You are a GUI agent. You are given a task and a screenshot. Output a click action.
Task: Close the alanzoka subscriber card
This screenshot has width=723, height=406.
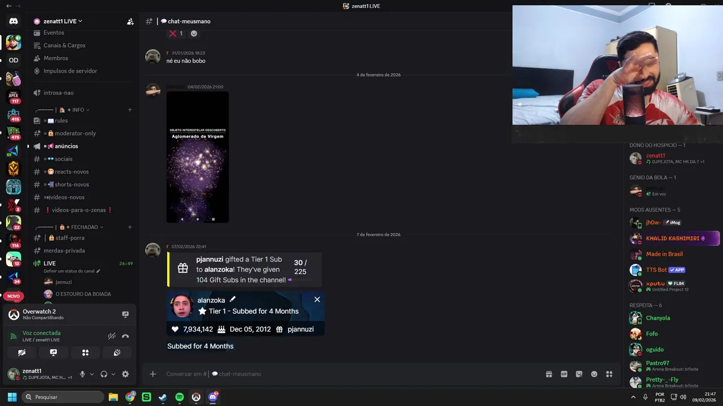point(317,299)
